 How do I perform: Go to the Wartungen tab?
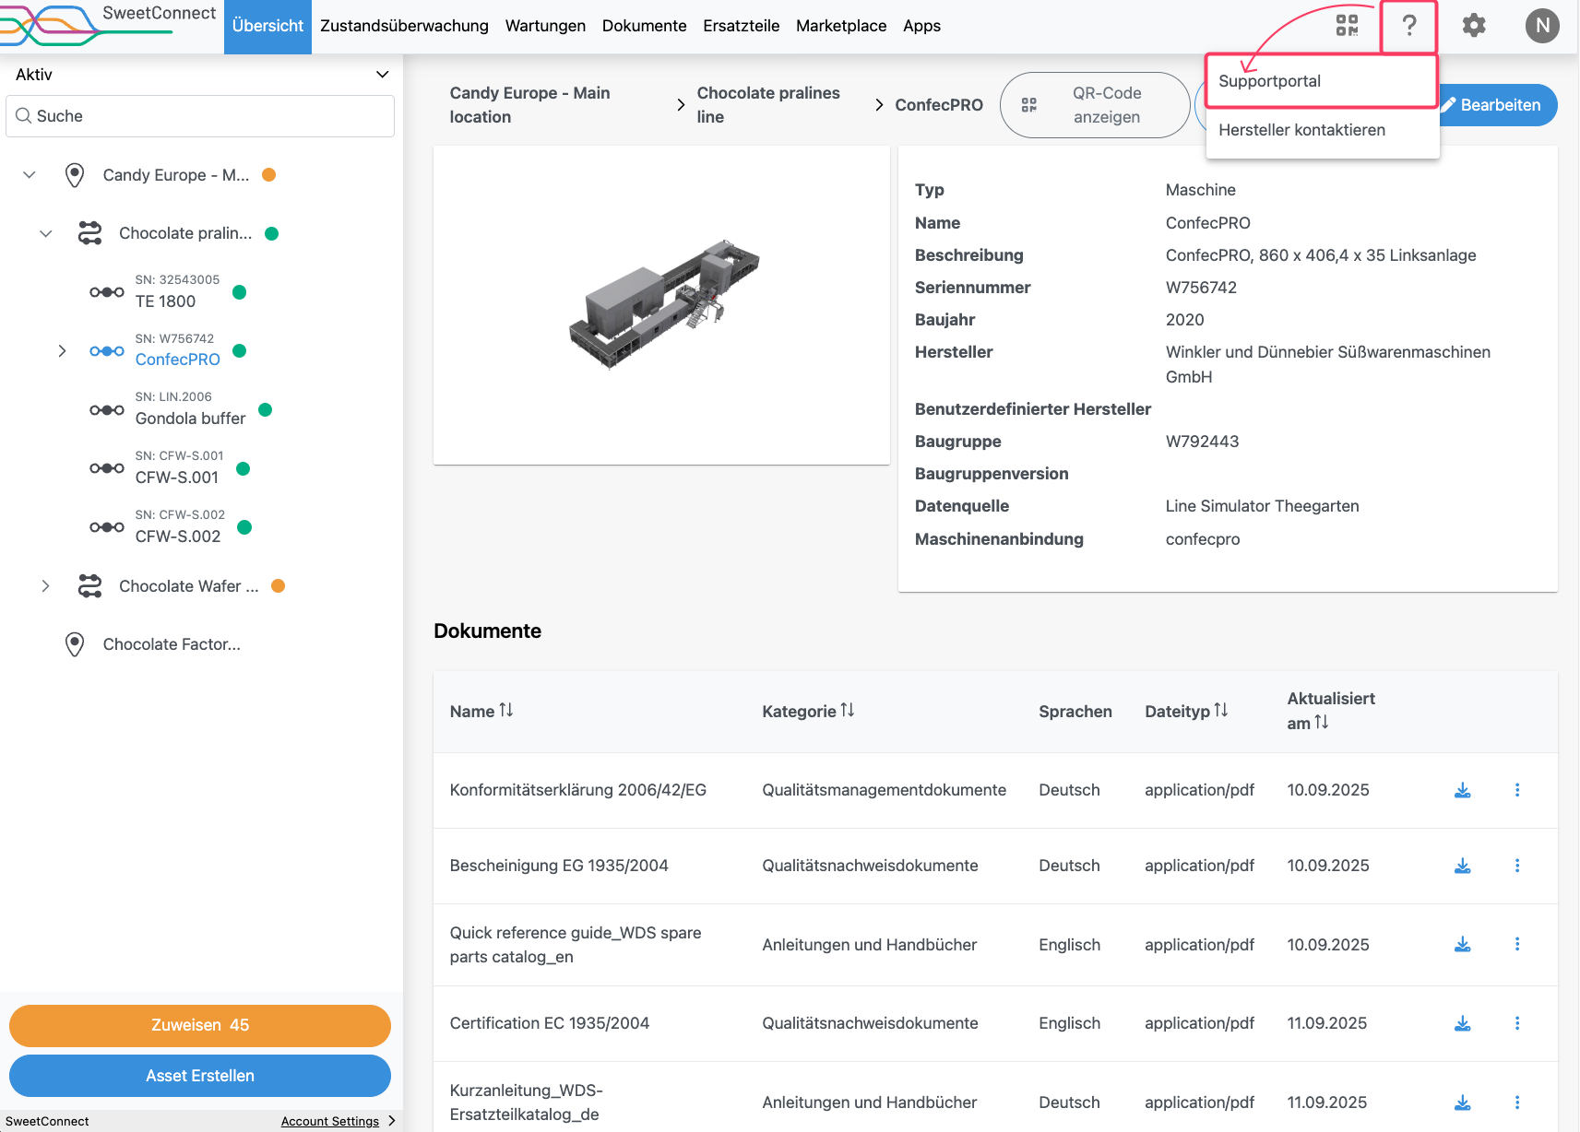(x=545, y=26)
